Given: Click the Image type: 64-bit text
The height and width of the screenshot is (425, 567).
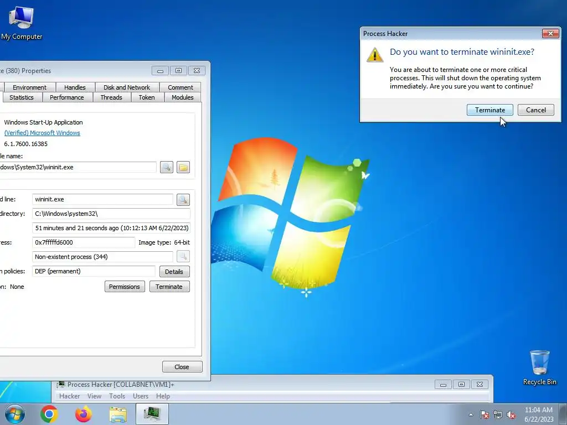Looking at the screenshot, I should [164, 242].
